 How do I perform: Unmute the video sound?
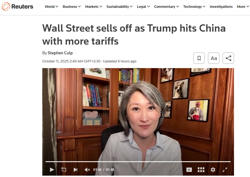pos(87,170)
